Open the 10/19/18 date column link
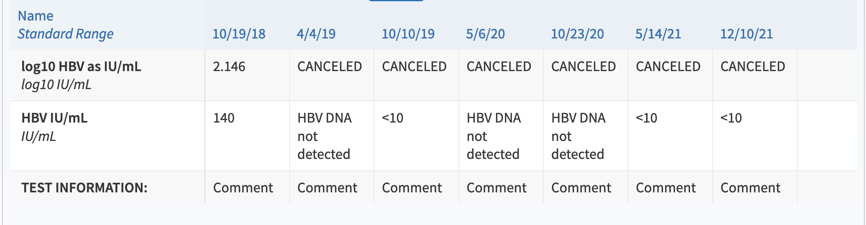866x225 pixels. pyautogui.click(x=239, y=34)
